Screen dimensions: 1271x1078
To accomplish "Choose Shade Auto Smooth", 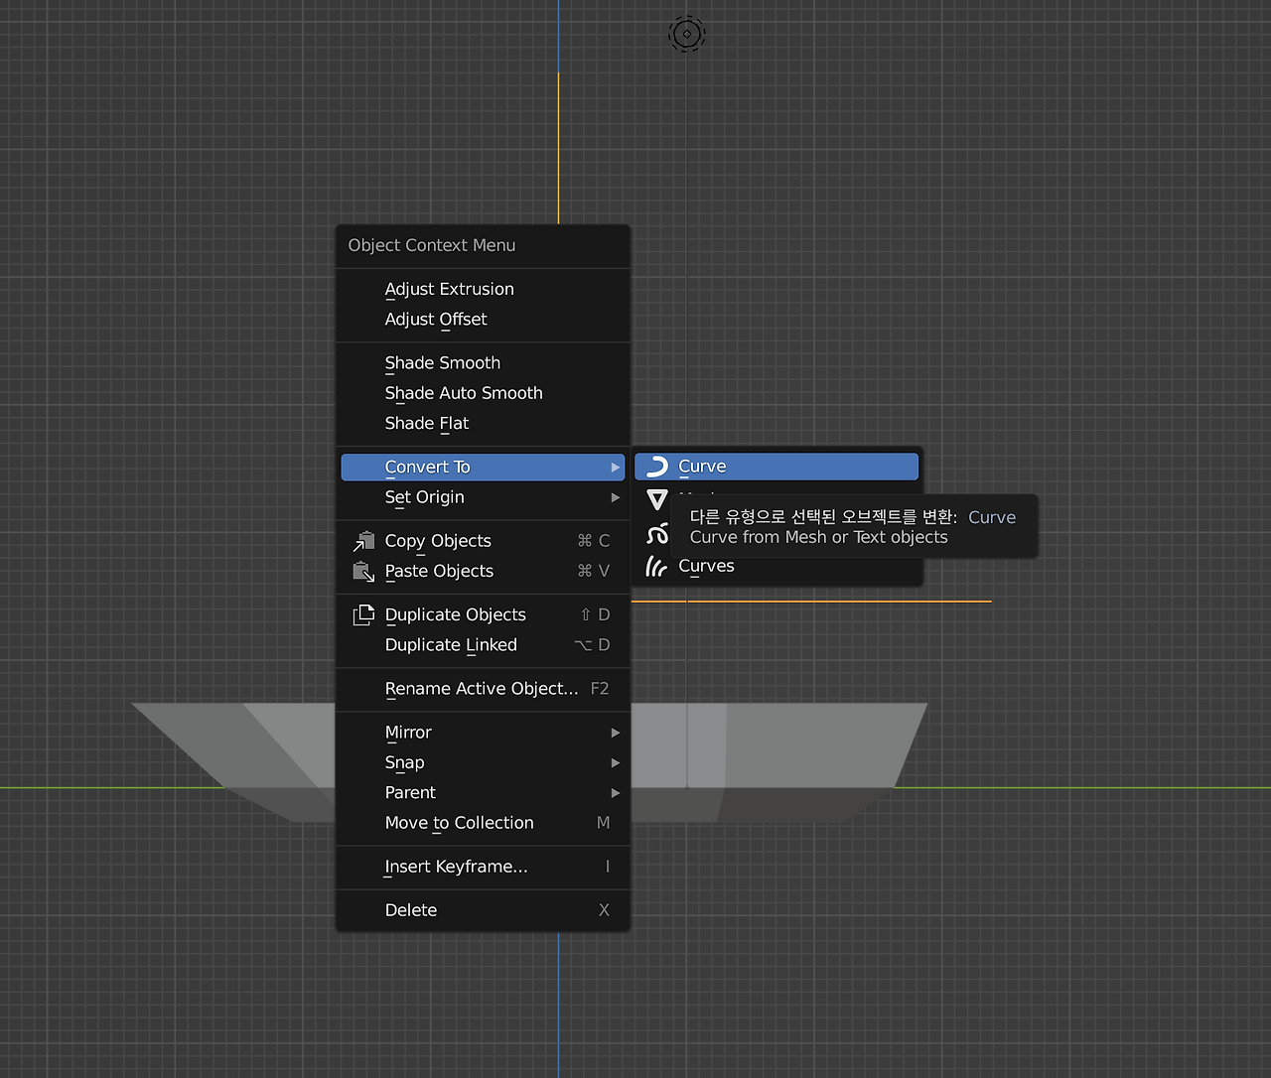I will [x=484, y=393].
